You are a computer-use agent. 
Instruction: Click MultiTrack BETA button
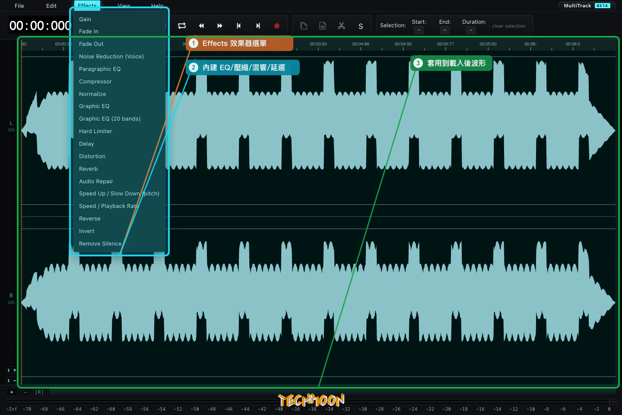[587, 6]
